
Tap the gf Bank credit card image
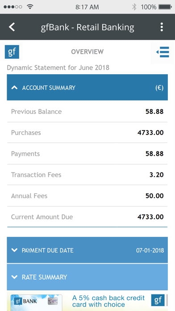[x=36, y=303]
